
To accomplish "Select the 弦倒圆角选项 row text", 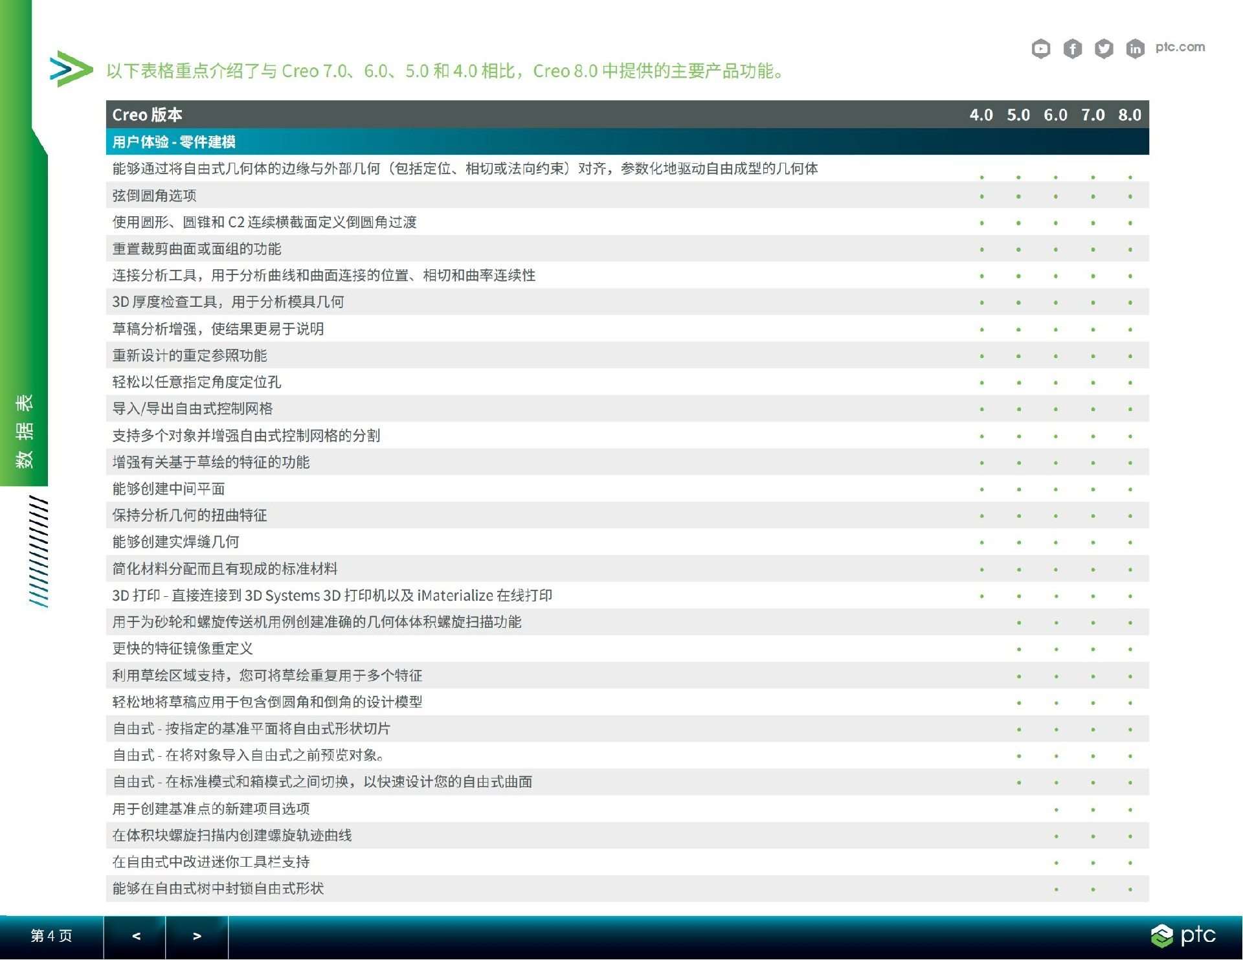I will (154, 195).
